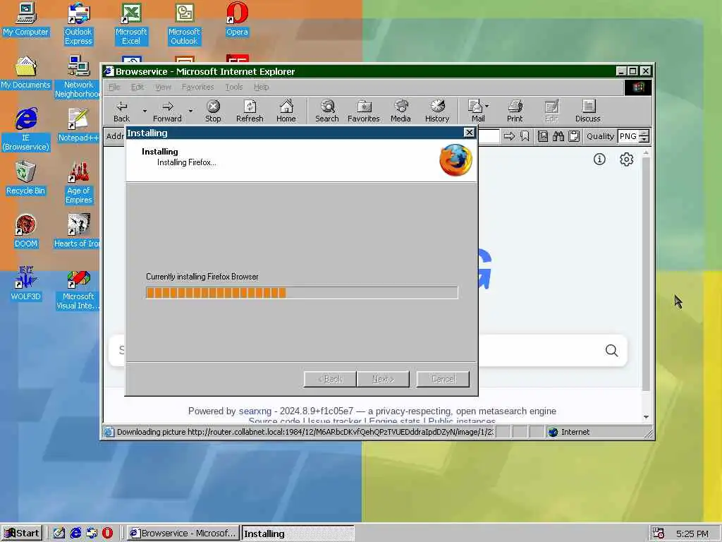Click the Back toolbar button in Internet Explorer
This screenshot has height=542, width=722.
click(x=121, y=111)
